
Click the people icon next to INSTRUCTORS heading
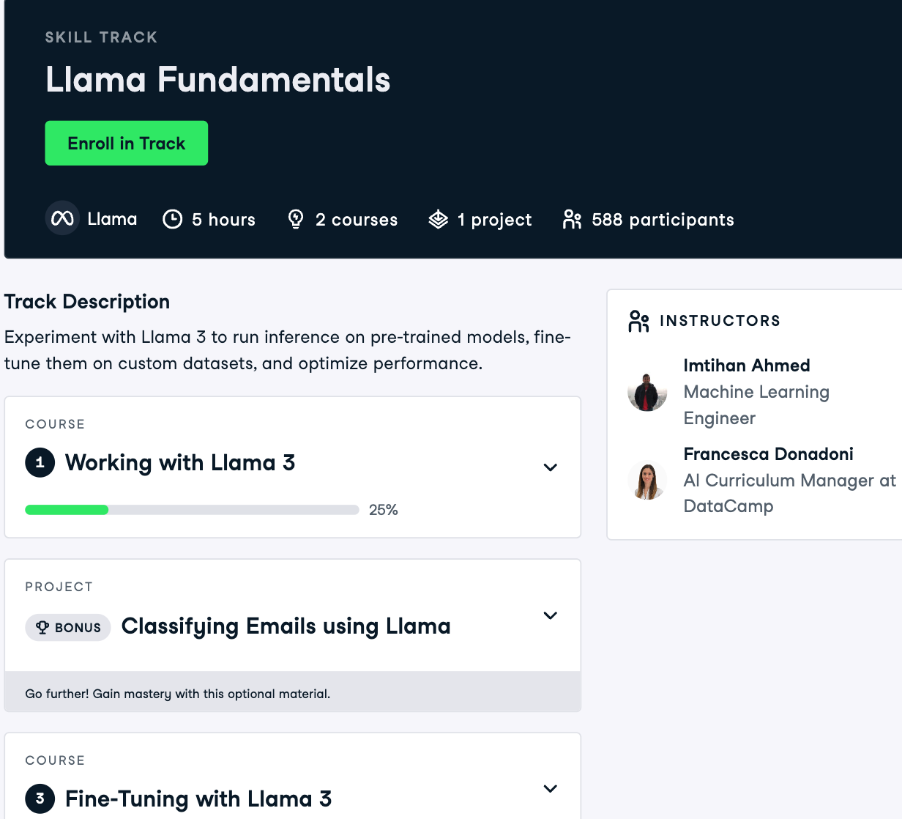pyautogui.click(x=638, y=321)
